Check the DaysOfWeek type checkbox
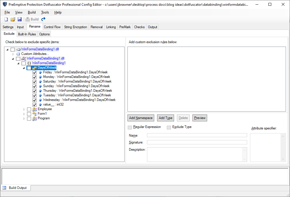Screen dimensions: 290x197 tap(29, 68)
